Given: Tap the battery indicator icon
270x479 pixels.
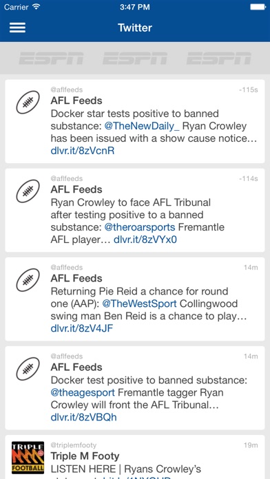Looking at the screenshot, I should 258,7.
